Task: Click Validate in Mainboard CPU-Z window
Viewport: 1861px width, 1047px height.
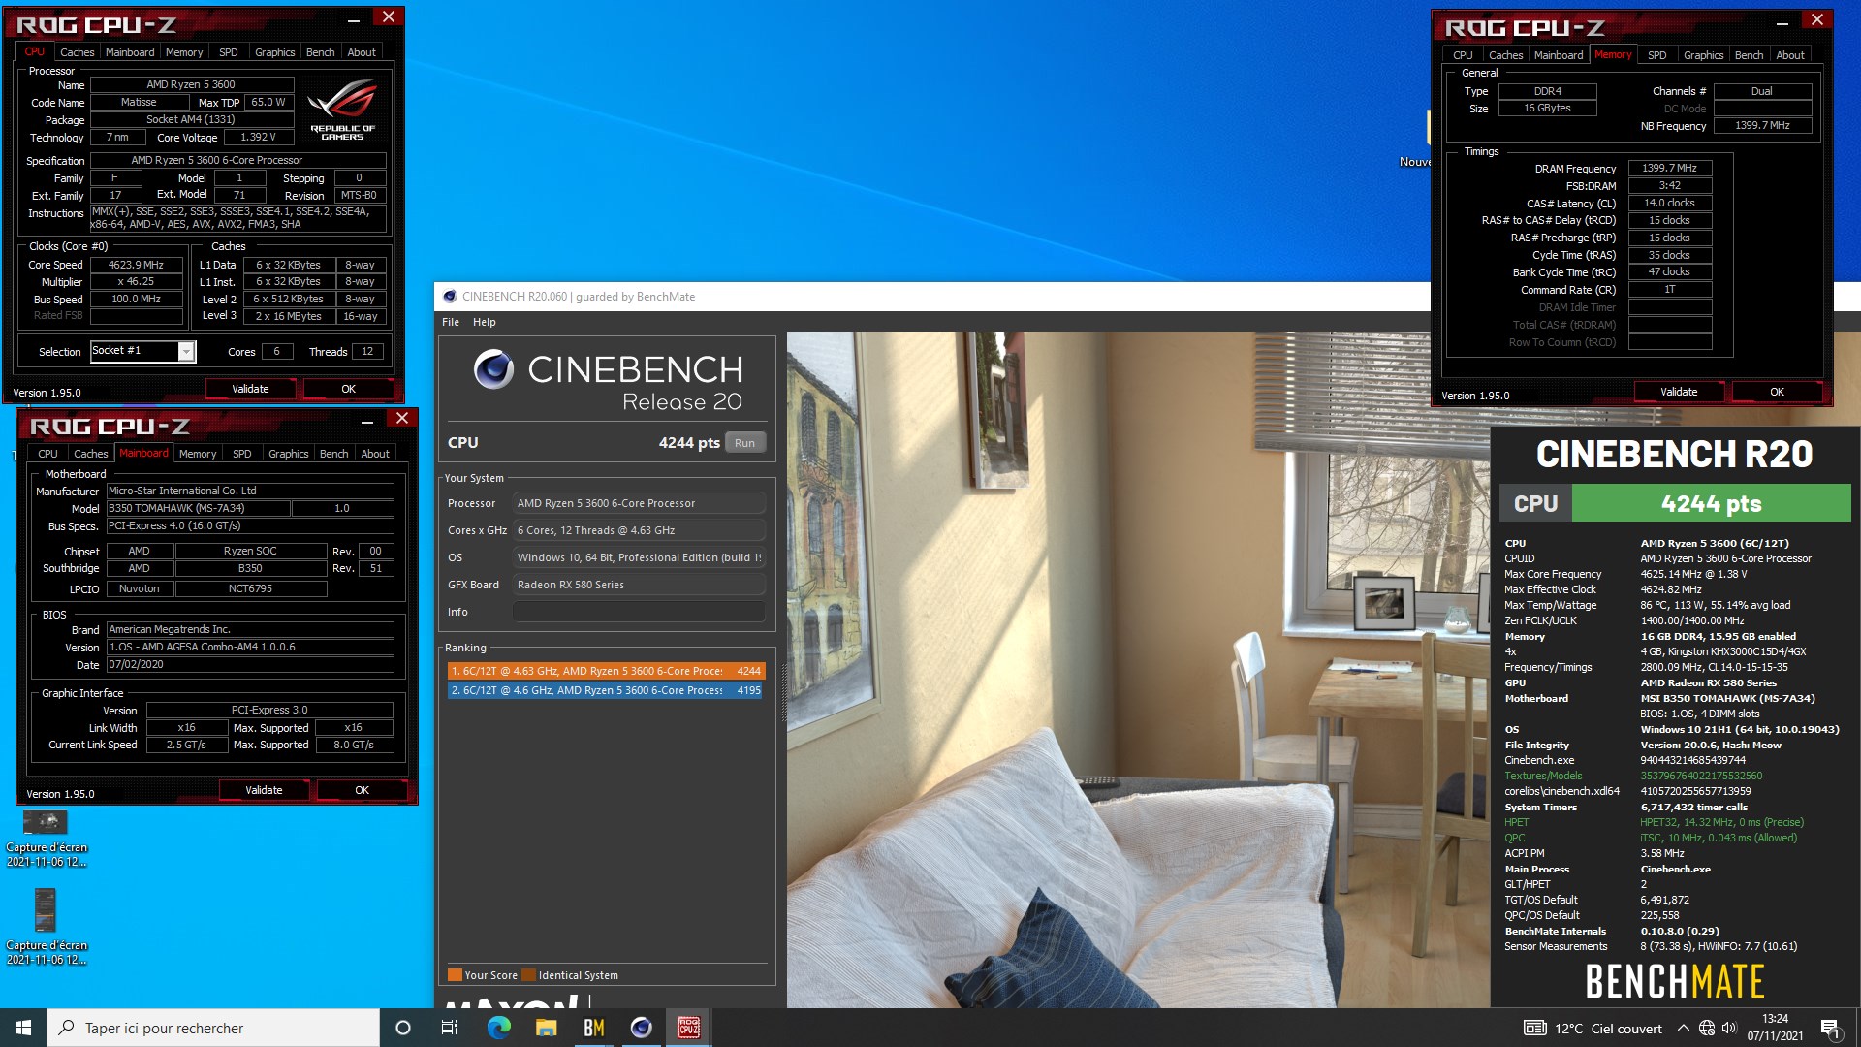Action: pos(264,790)
